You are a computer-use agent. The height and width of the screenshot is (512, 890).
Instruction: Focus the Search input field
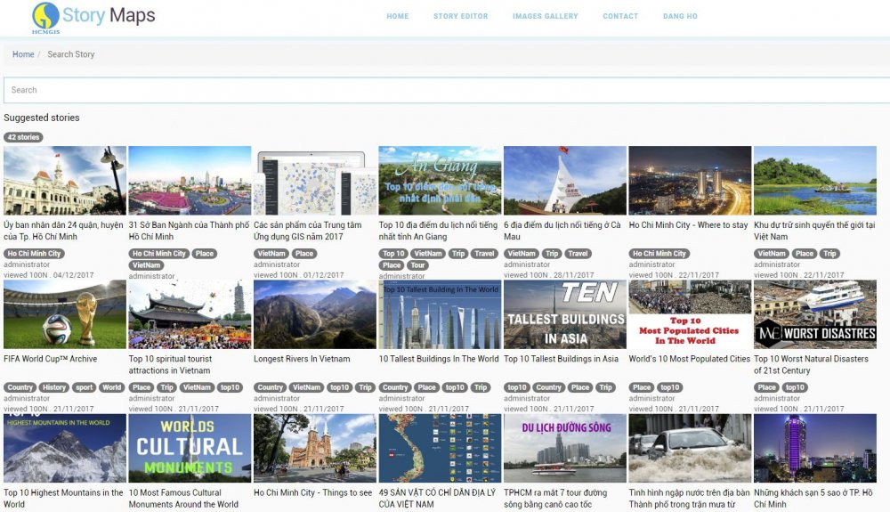coord(445,90)
